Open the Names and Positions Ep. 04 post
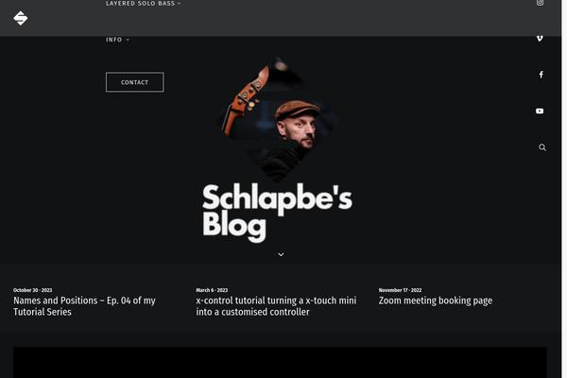The height and width of the screenshot is (378, 567). 84,306
